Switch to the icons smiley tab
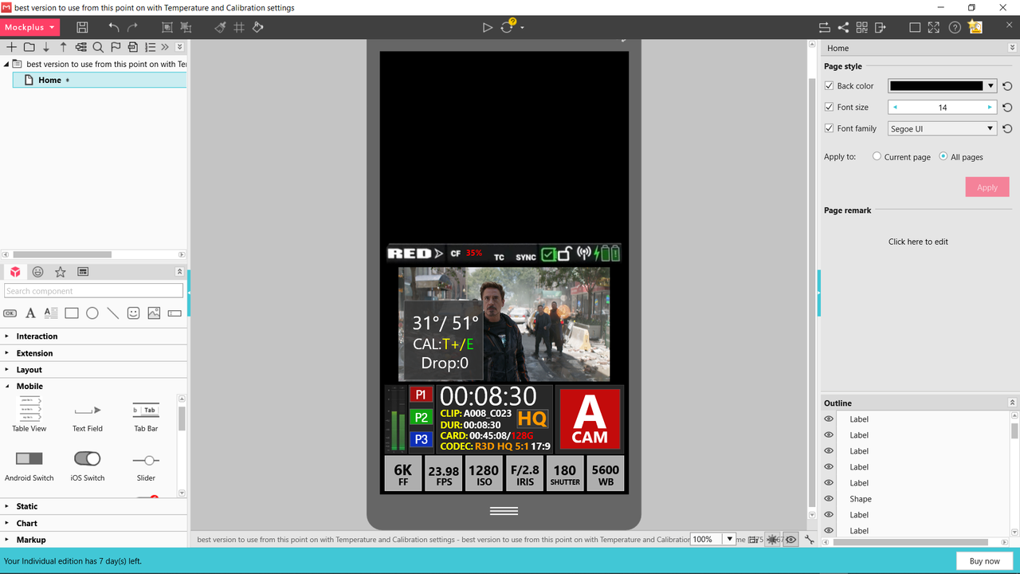 pyautogui.click(x=37, y=272)
